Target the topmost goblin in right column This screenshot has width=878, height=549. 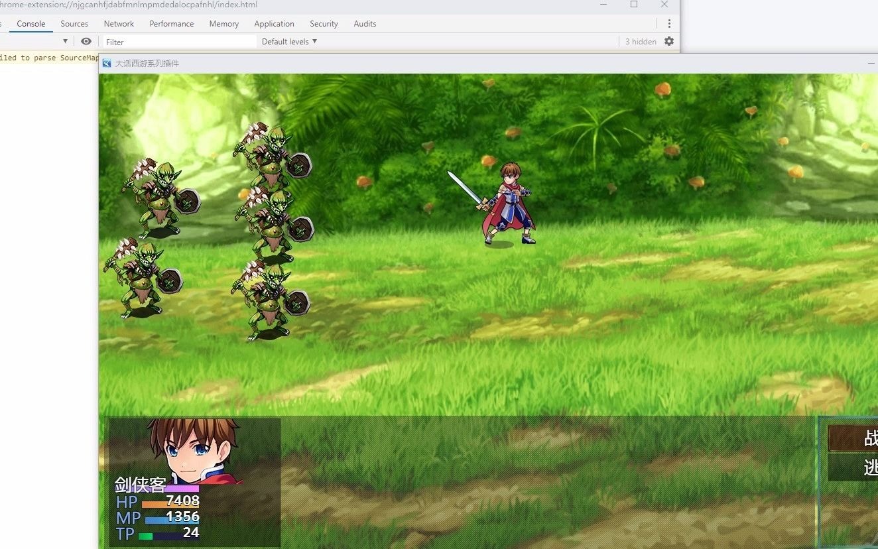point(272,156)
